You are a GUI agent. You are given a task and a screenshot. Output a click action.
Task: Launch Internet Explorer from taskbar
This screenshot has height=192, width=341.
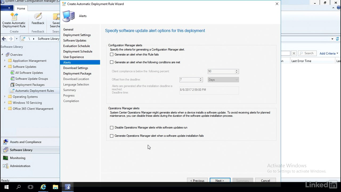[x=43, y=187]
